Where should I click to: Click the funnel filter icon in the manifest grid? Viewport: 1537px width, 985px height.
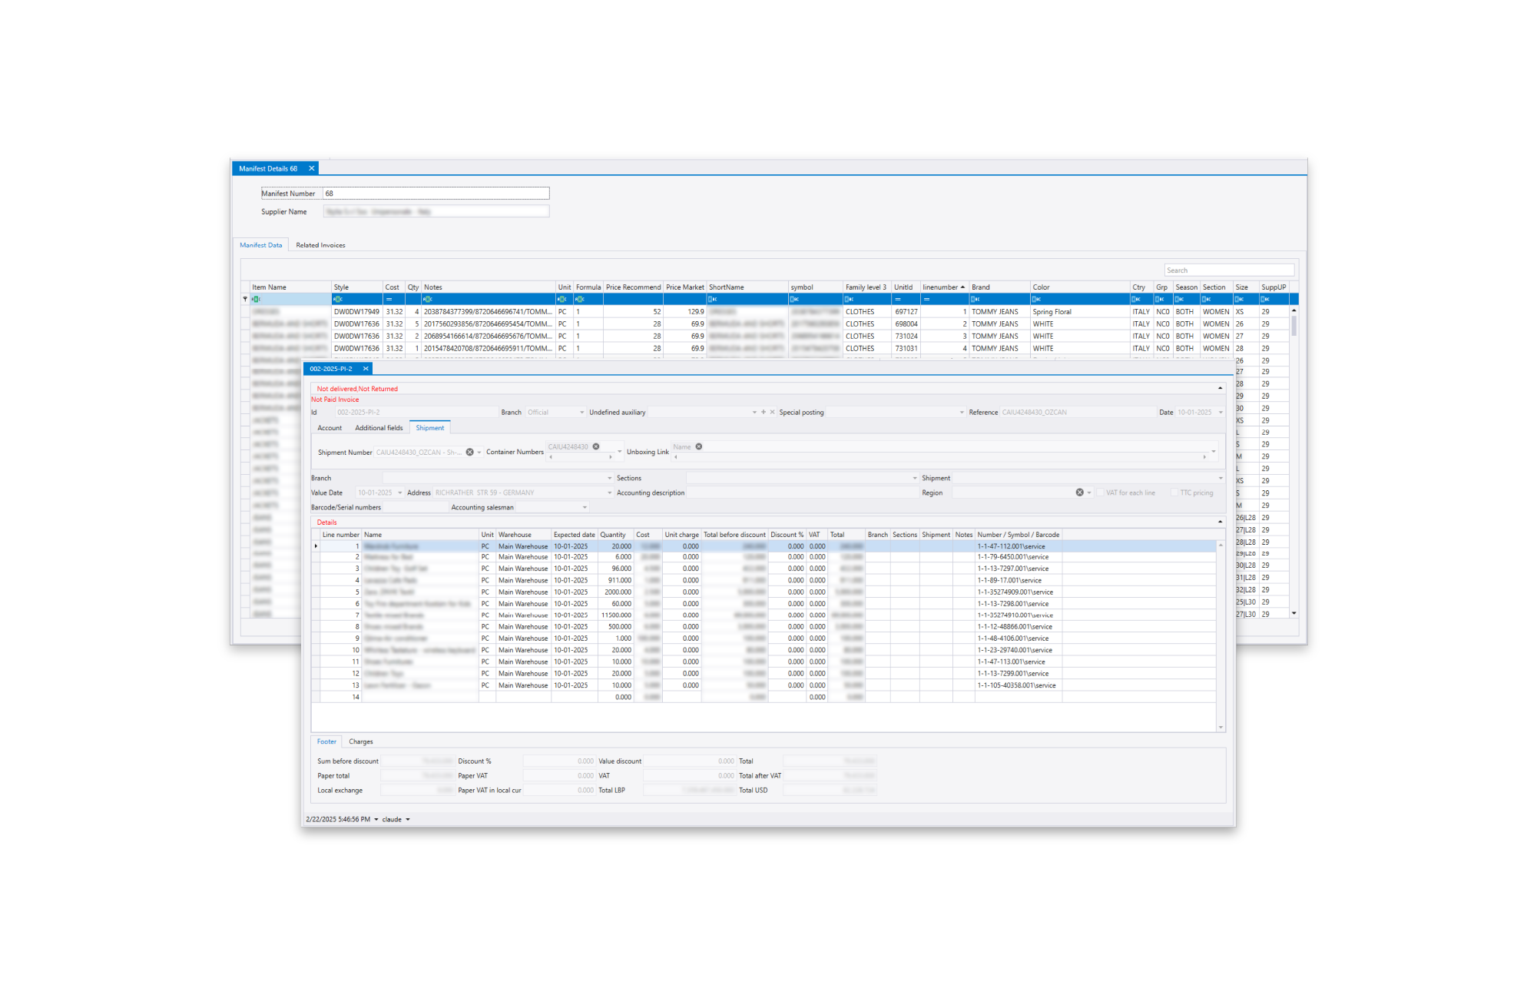click(245, 299)
